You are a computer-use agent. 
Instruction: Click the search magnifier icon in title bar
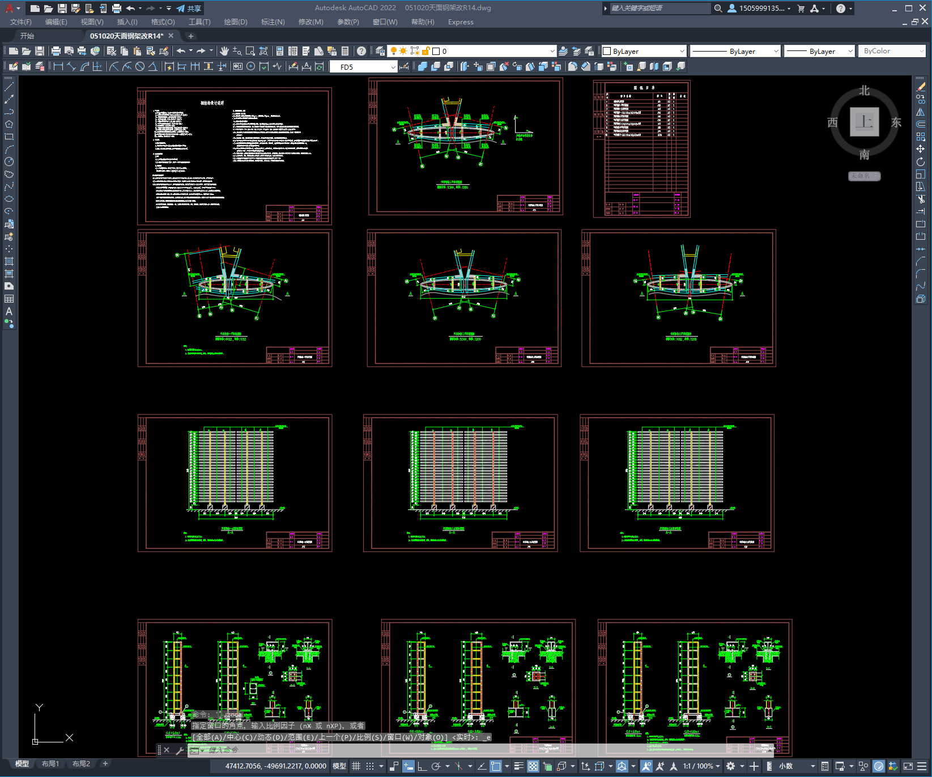[718, 9]
